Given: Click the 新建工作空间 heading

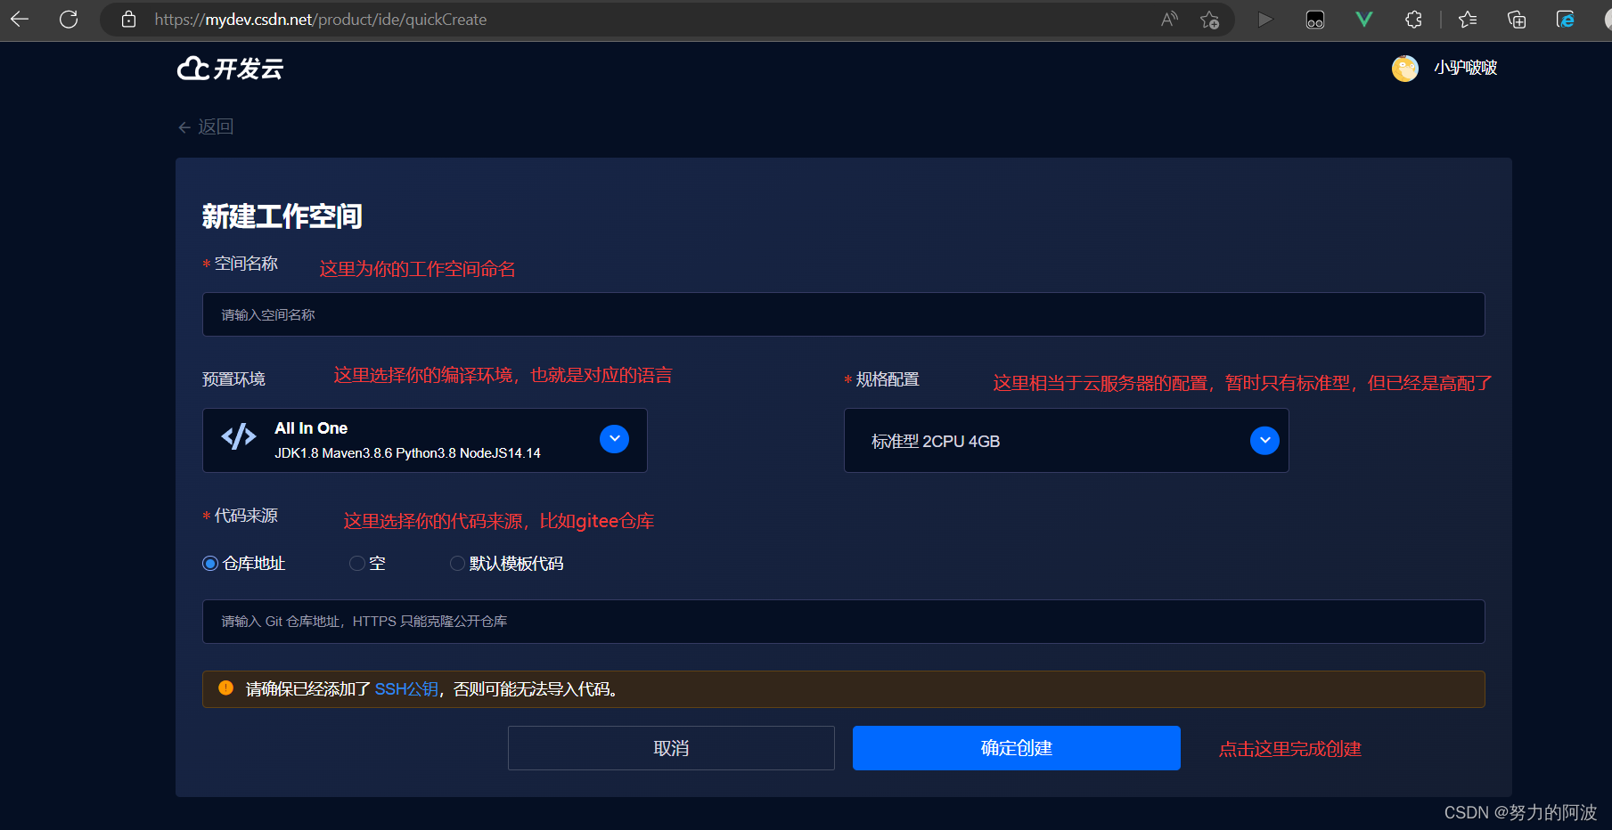Looking at the screenshot, I should tap(282, 216).
